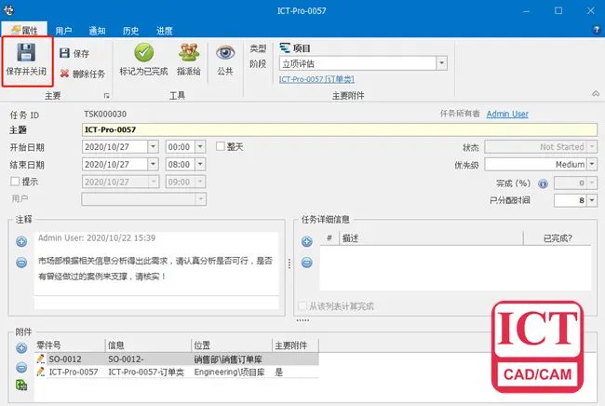Click the Save and Close (保存并关闭) icon

coord(26,53)
